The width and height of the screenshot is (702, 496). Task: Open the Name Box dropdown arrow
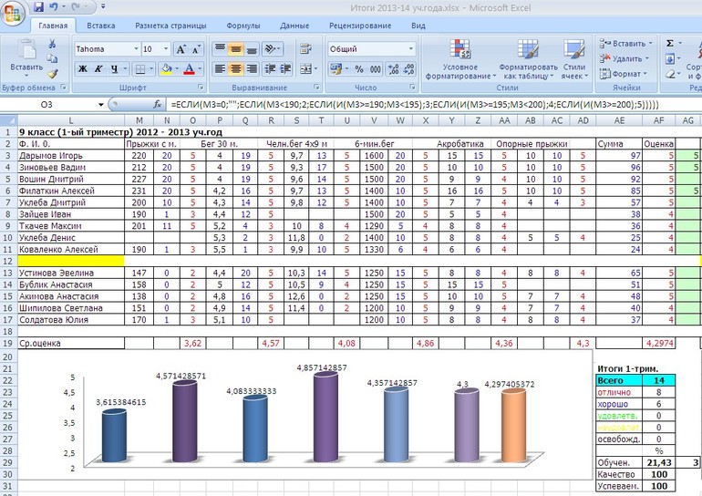pyautogui.click(x=101, y=105)
